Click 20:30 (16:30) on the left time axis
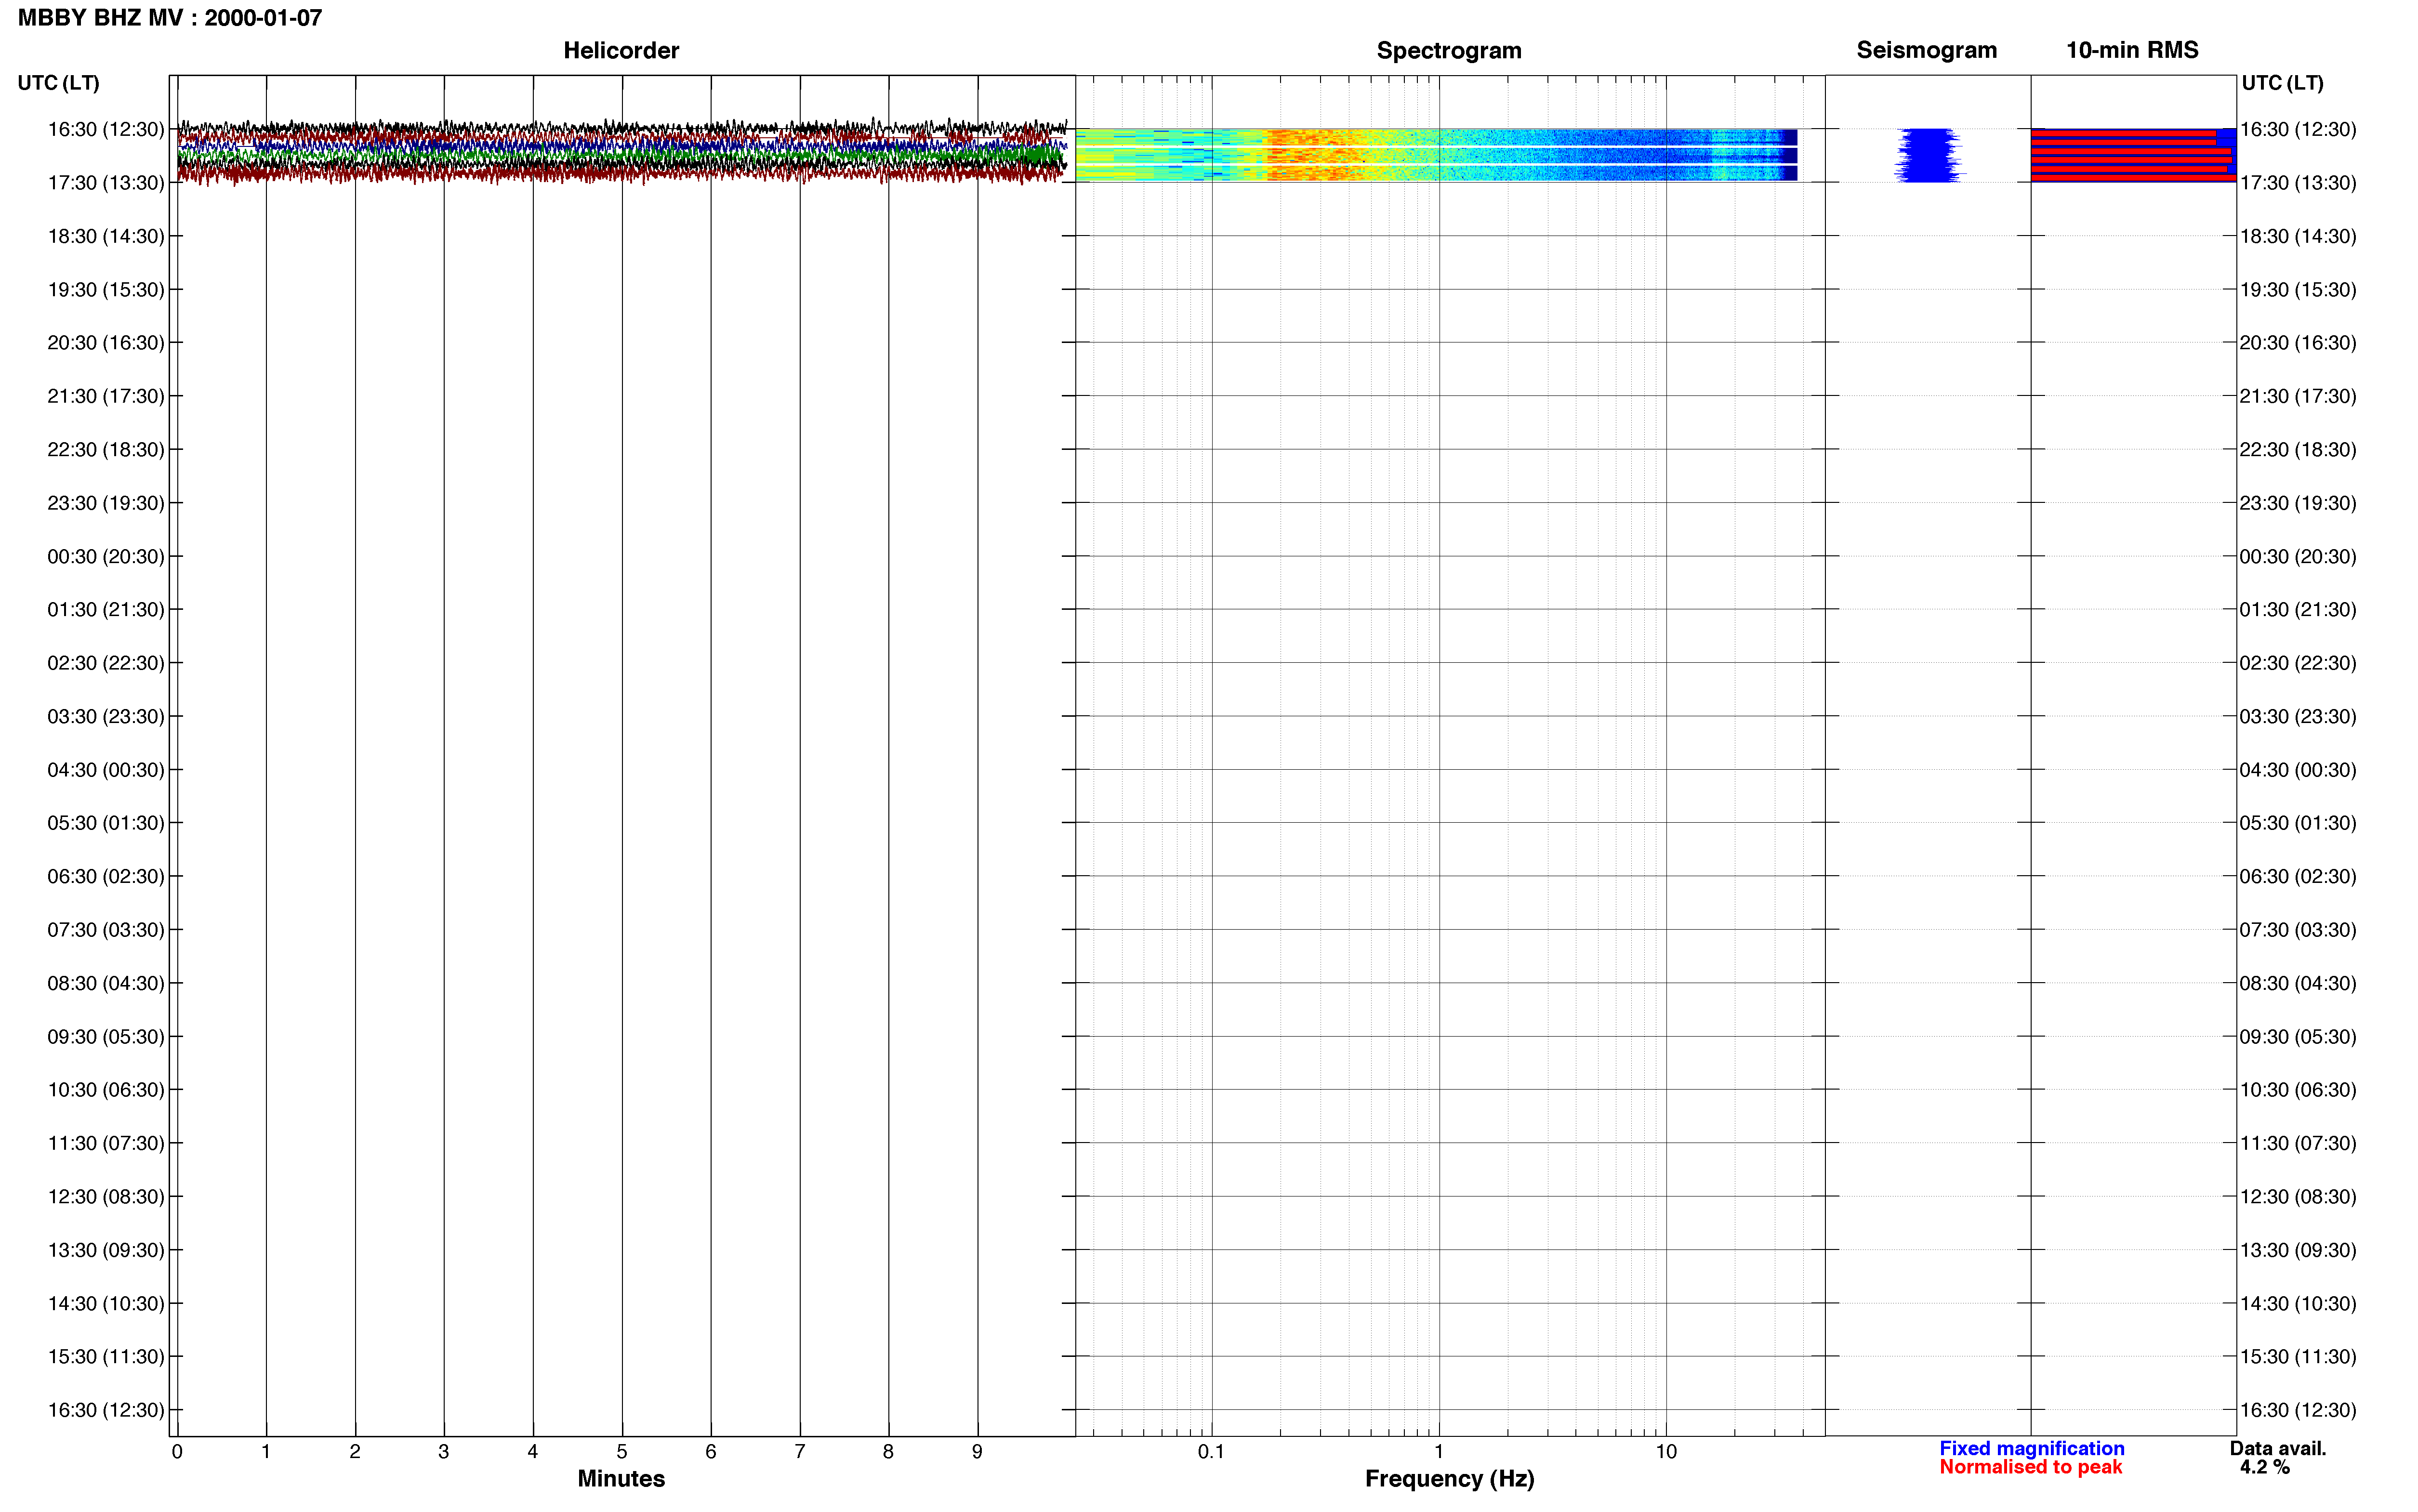Screen dimensions: 2418x1512 point(106,343)
